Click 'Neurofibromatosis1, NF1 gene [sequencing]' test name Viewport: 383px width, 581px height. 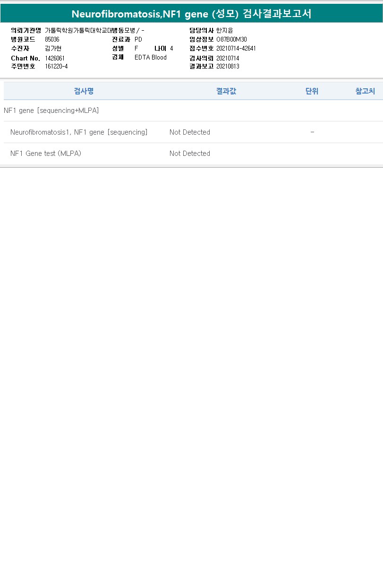point(79,132)
